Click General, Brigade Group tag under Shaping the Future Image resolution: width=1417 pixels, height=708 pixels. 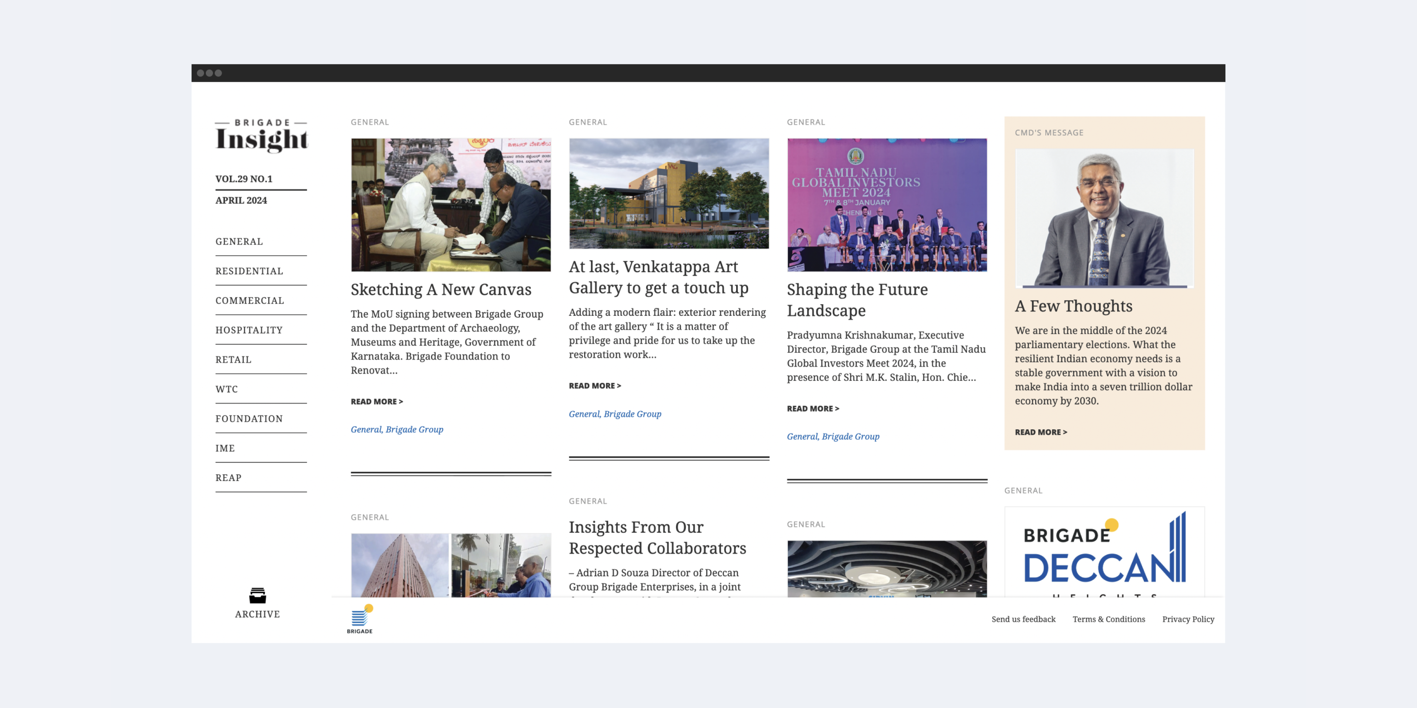click(x=833, y=436)
